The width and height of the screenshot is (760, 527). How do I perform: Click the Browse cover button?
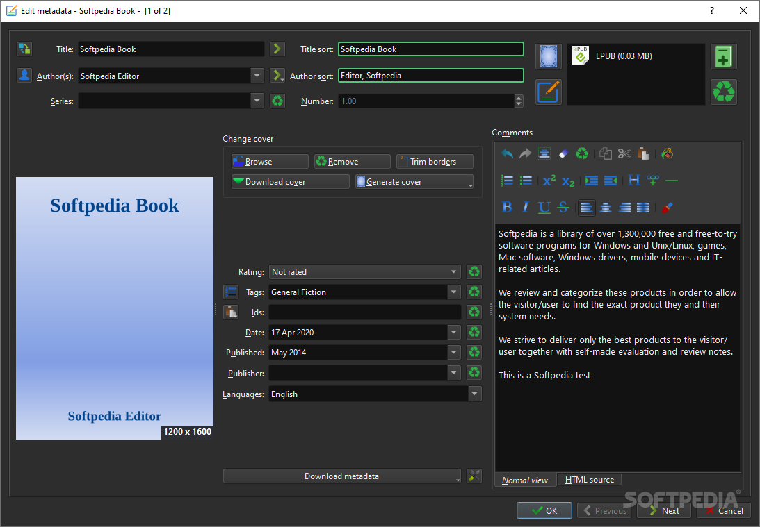pyautogui.click(x=270, y=161)
